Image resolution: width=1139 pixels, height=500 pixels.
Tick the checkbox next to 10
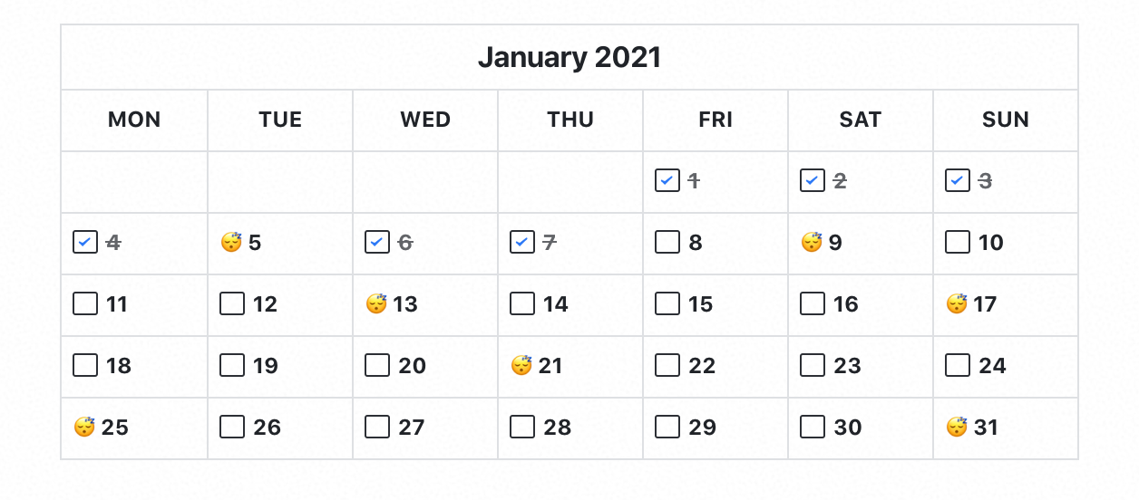(958, 242)
